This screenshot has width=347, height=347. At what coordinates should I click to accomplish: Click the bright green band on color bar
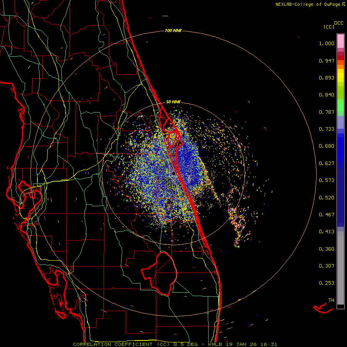(340, 105)
